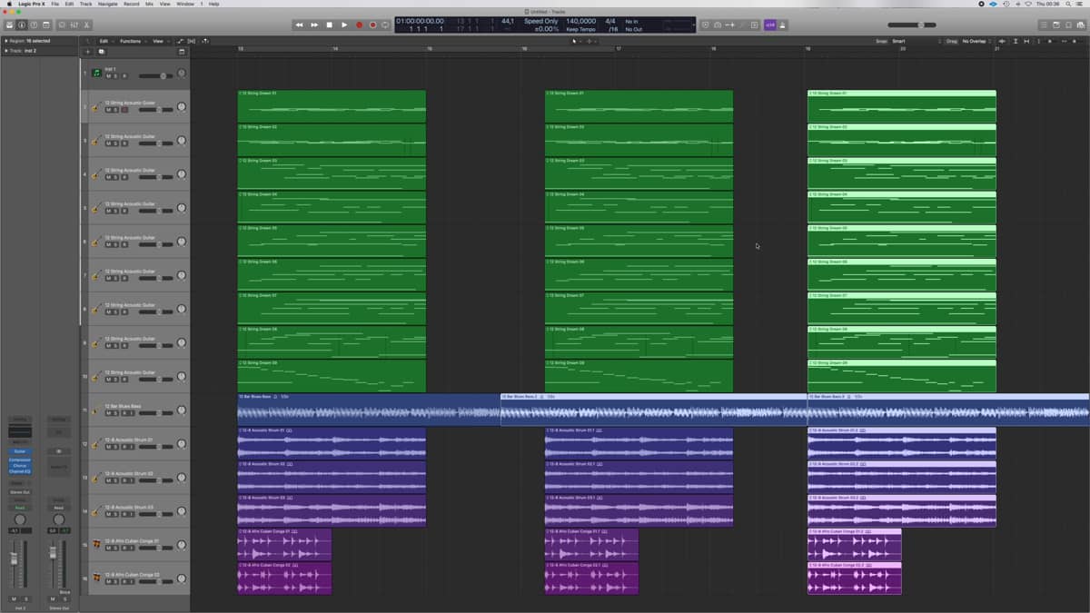Duplicate the selected track via header icon

pyautogui.click(x=101, y=52)
